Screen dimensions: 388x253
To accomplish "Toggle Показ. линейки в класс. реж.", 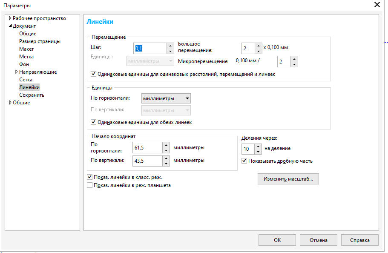I will (x=89, y=177).
